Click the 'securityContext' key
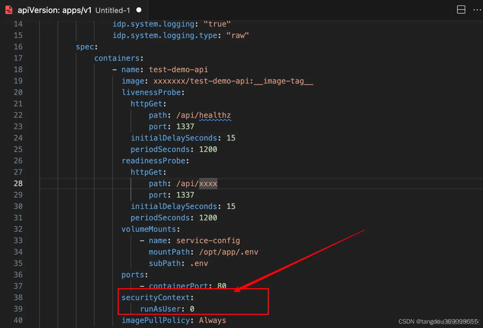The height and width of the screenshot is (328, 483). pos(156,298)
